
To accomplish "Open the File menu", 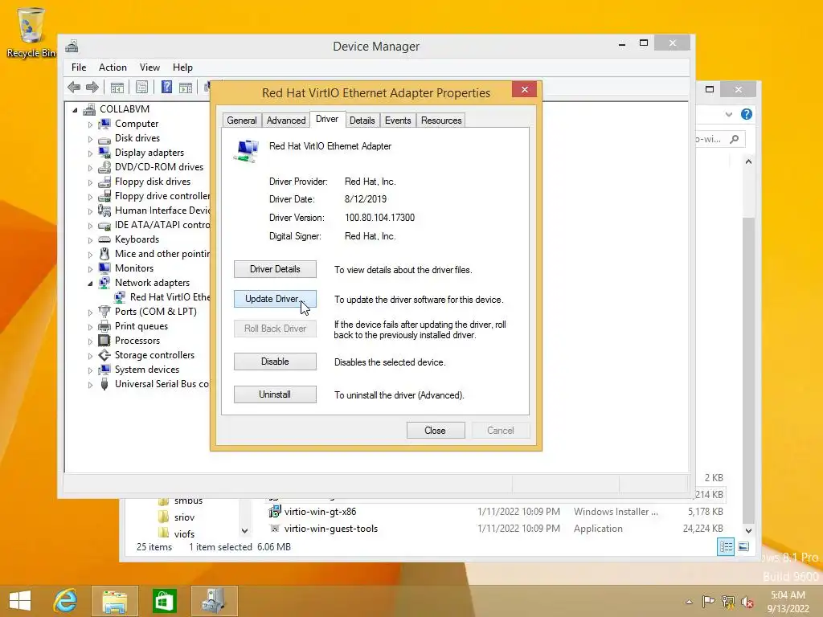I will pos(79,67).
